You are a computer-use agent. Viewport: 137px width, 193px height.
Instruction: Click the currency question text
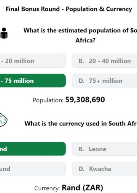(81, 124)
